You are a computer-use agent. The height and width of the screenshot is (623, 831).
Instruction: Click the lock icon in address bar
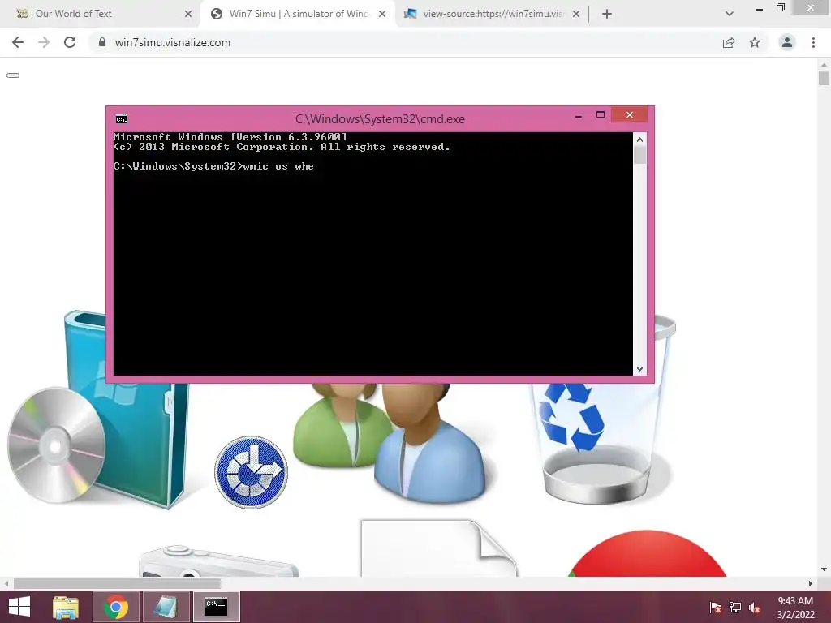coord(102,42)
